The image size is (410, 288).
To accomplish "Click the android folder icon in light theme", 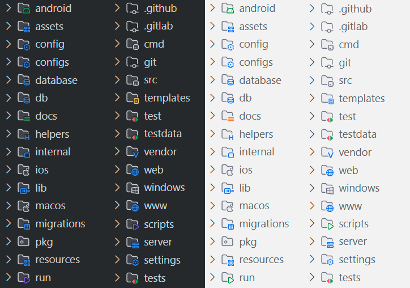I will pyautogui.click(x=228, y=9).
